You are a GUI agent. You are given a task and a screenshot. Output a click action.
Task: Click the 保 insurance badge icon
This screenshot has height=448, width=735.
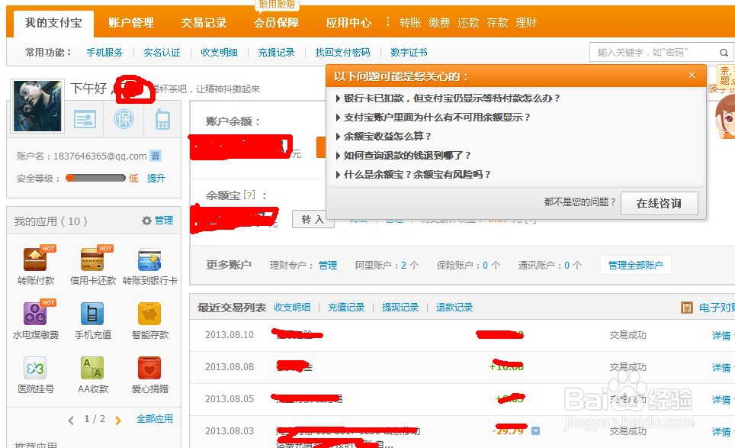click(124, 119)
